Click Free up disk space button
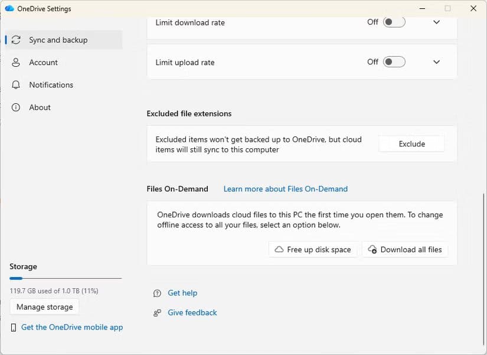 pyautogui.click(x=313, y=250)
